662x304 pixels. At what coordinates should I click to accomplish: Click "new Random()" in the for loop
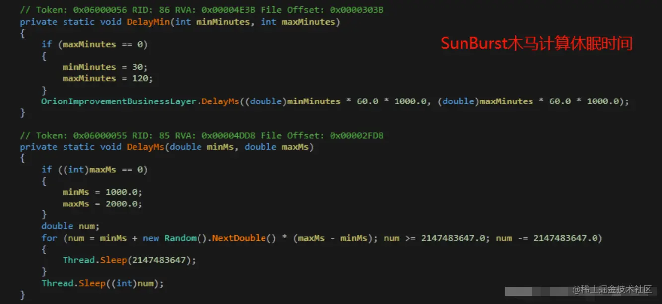coord(175,238)
